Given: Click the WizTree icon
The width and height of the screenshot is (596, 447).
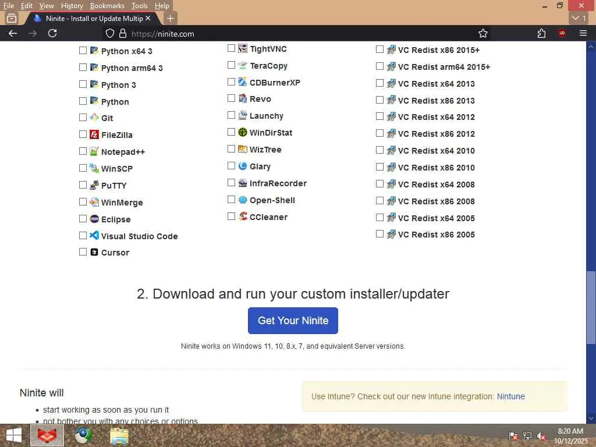Looking at the screenshot, I should (243, 149).
